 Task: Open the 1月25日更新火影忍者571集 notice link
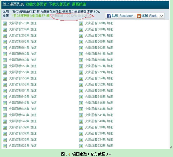[31, 16]
